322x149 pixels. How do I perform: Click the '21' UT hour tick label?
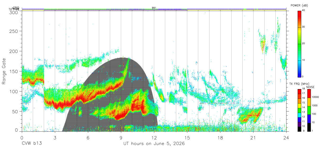(253, 137)
